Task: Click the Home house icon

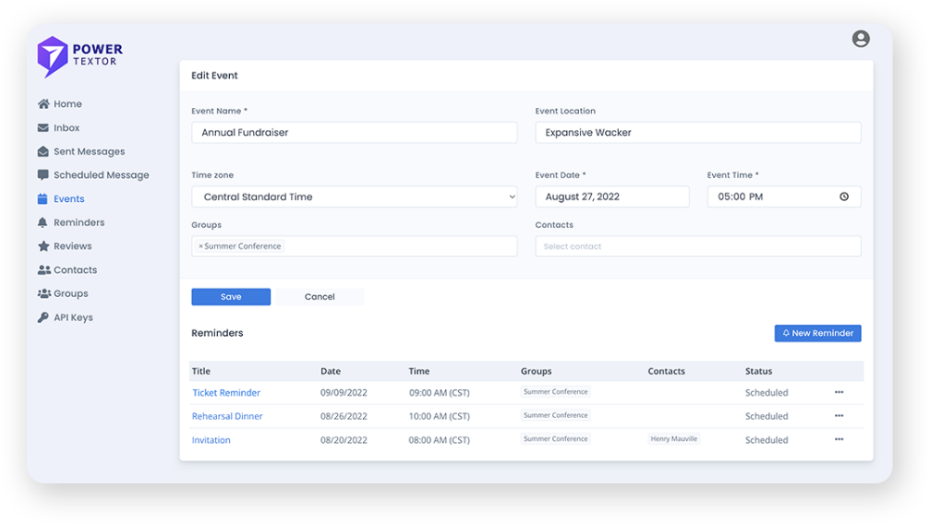Action: click(x=43, y=104)
